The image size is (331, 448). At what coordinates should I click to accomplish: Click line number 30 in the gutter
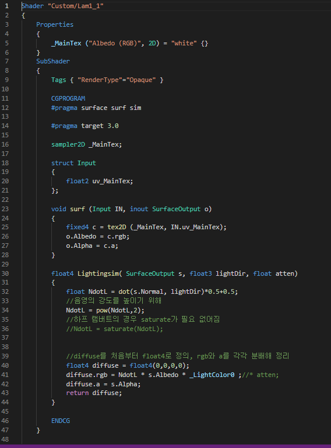tap(5, 273)
